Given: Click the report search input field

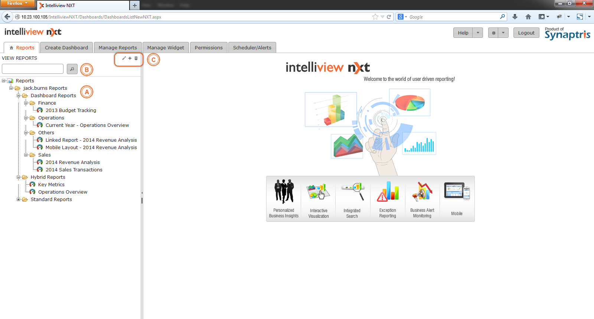Looking at the screenshot, I should coord(33,69).
